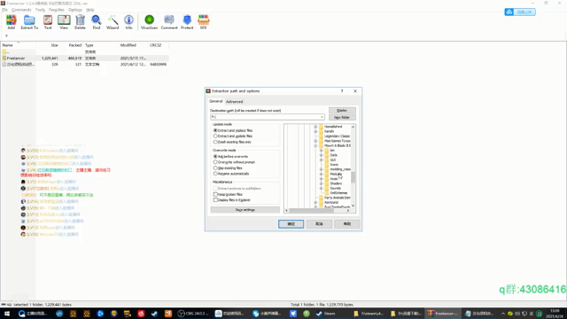The height and width of the screenshot is (319, 567).
Task: Click the Add toolbar icon
Action: click(x=12, y=21)
